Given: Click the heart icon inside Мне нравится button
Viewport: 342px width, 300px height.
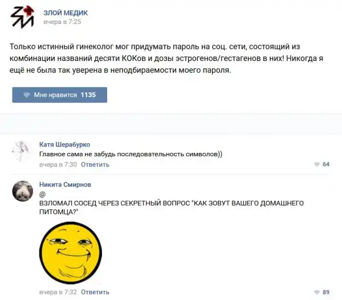Looking at the screenshot, I should [27, 95].
